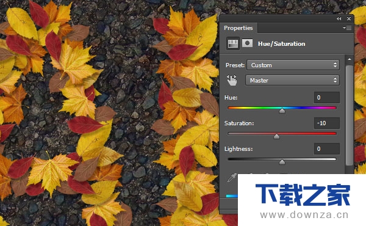Open the Master channel dropdown

tap(292, 81)
